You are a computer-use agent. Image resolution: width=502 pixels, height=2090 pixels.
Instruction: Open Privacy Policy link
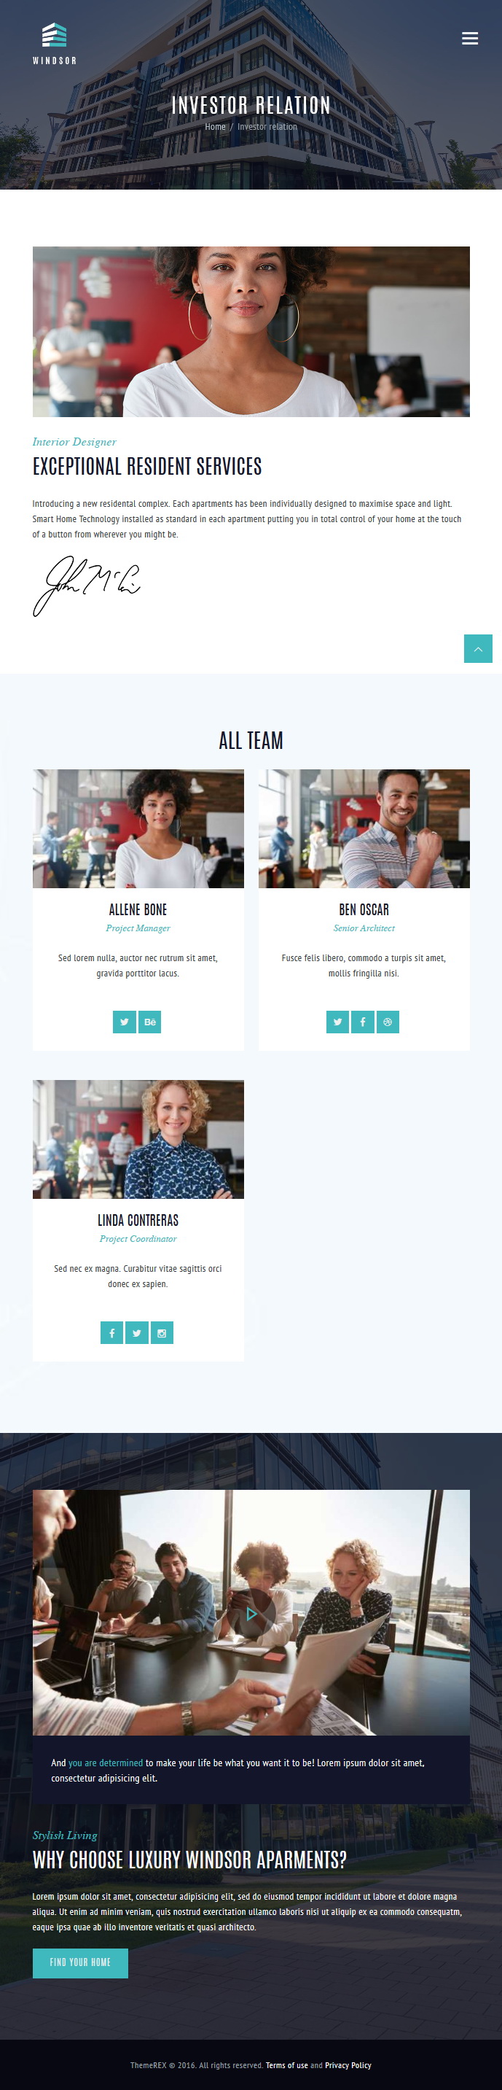348,2065
